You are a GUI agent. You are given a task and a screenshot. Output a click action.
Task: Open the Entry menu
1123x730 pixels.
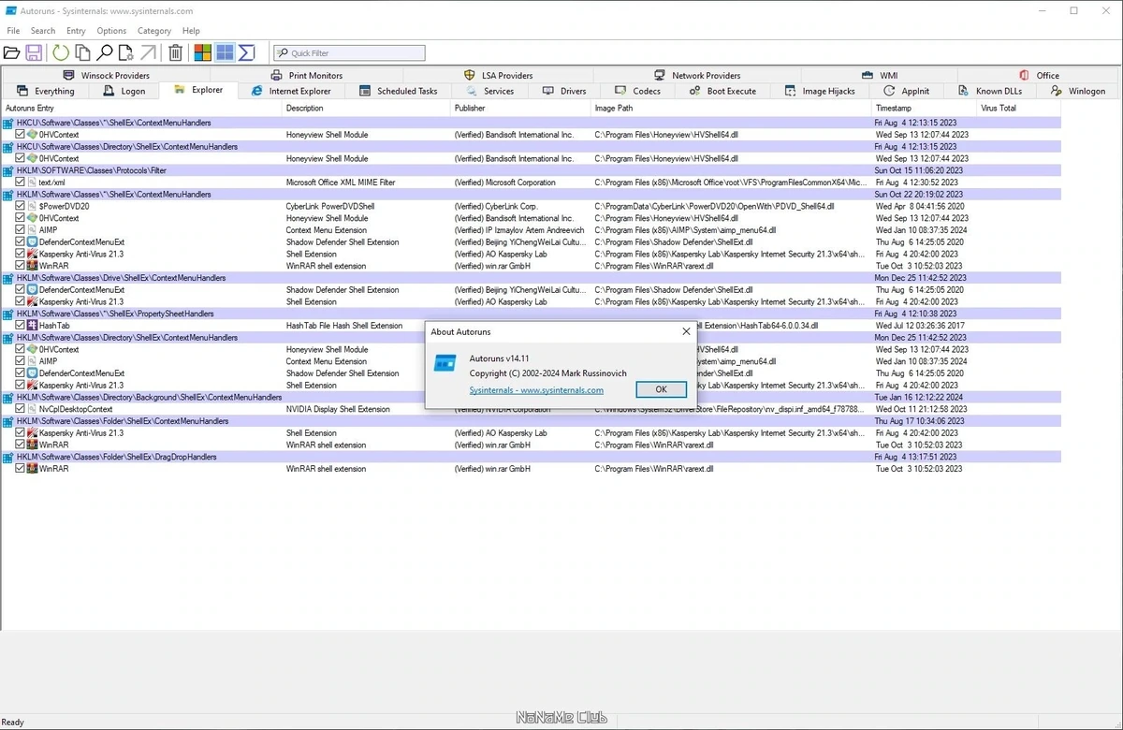click(76, 31)
